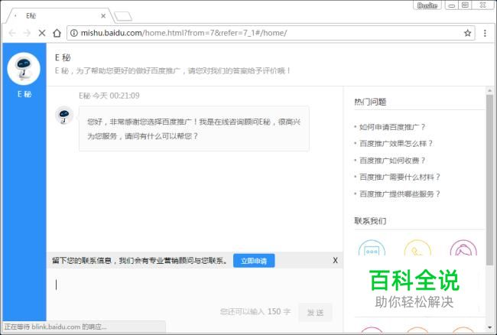
Task: Click the user profile button in title bar
Action: (427, 5)
